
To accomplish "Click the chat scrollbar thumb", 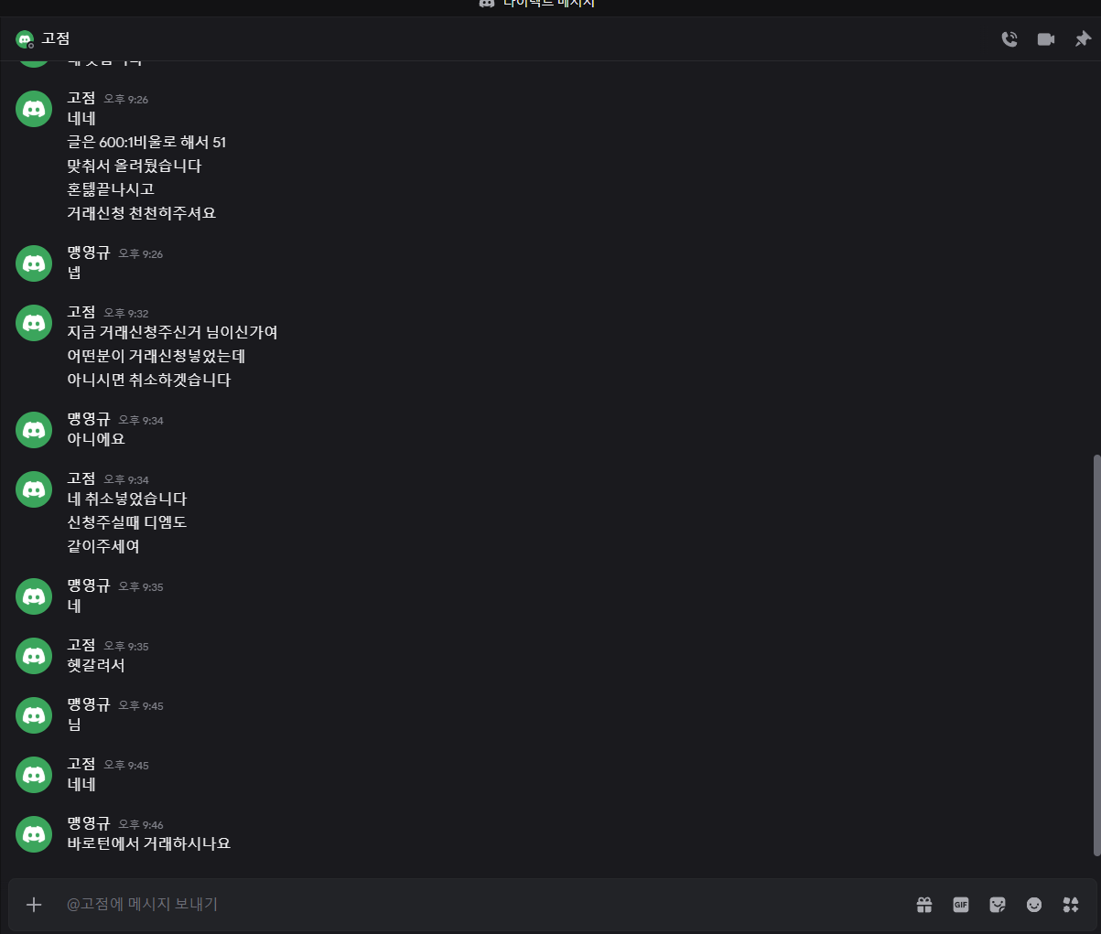I will tap(1096, 655).
